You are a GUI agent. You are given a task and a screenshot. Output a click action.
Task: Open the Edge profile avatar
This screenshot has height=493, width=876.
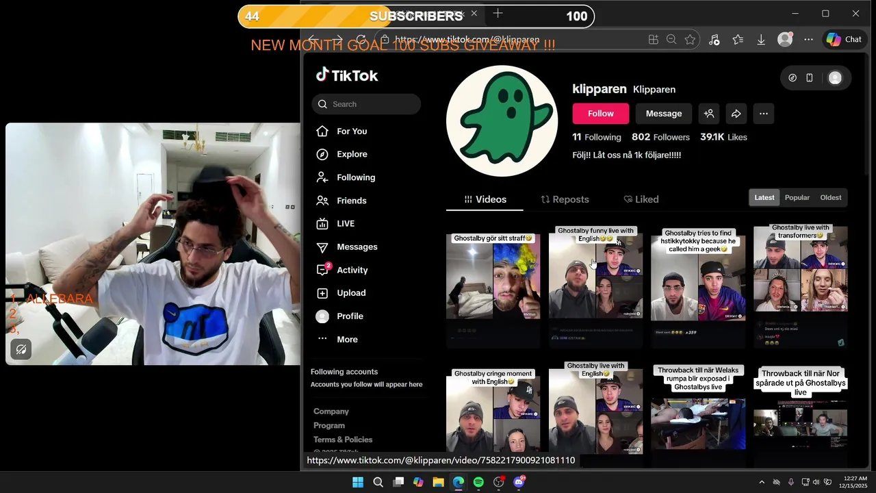(785, 40)
